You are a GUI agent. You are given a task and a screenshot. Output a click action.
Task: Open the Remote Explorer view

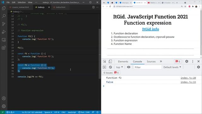pos(4,40)
